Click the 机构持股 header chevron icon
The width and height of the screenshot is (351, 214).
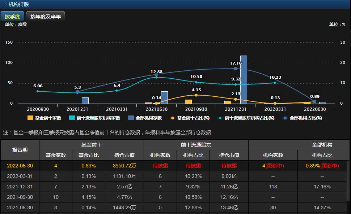click(x=4, y=4)
